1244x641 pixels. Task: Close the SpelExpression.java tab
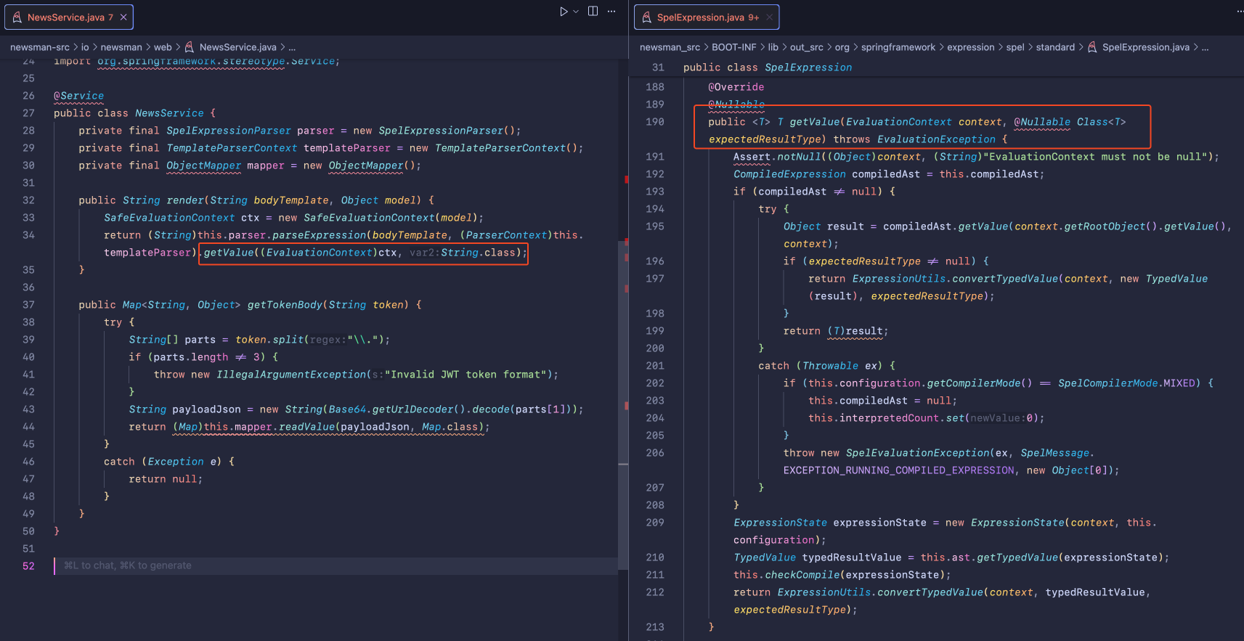(769, 17)
